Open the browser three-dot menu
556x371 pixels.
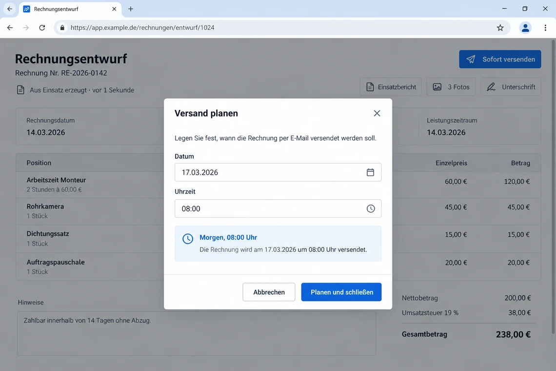point(545,28)
